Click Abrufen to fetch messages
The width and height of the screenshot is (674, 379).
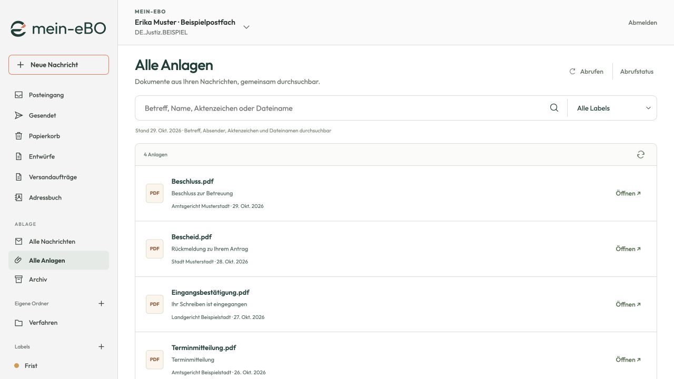pos(587,72)
